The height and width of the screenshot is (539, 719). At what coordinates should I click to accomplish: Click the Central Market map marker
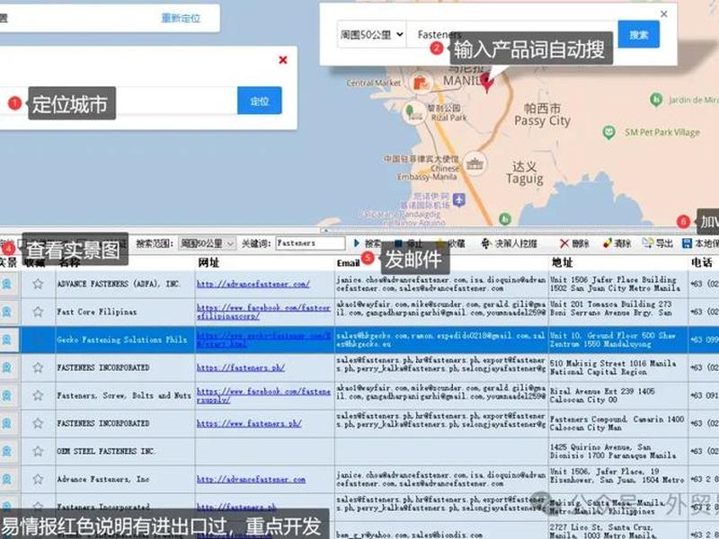[x=421, y=84]
